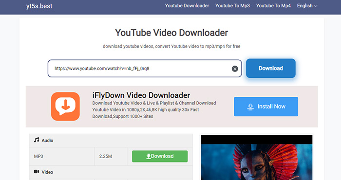Viewport: 341px width, 180px height.
Task: Go to Youtube To Mp3 page
Action: (x=232, y=6)
